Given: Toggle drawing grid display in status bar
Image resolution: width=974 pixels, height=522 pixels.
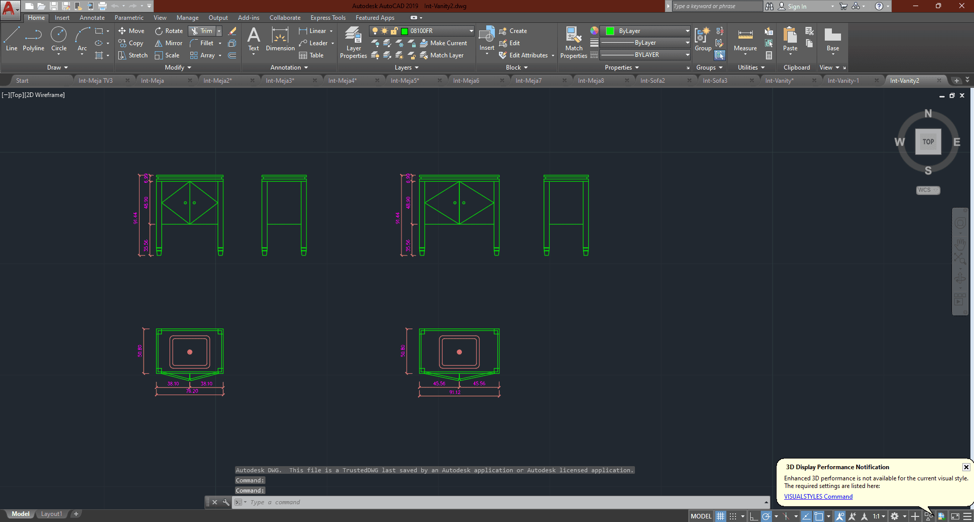Looking at the screenshot, I should pos(721,516).
